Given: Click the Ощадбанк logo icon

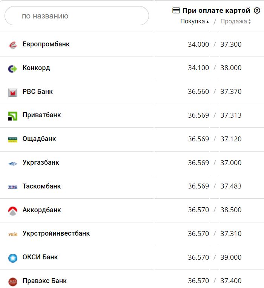Looking at the screenshot, I should coord(13,139).
